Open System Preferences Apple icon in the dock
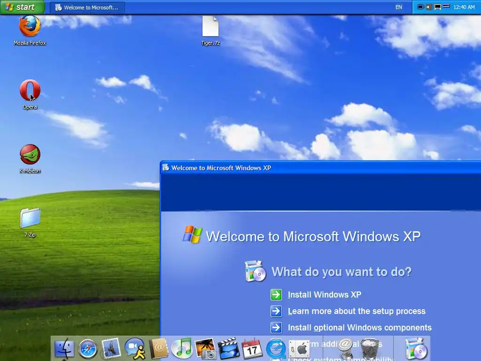 pyautogui.click(x=299, y=349)
